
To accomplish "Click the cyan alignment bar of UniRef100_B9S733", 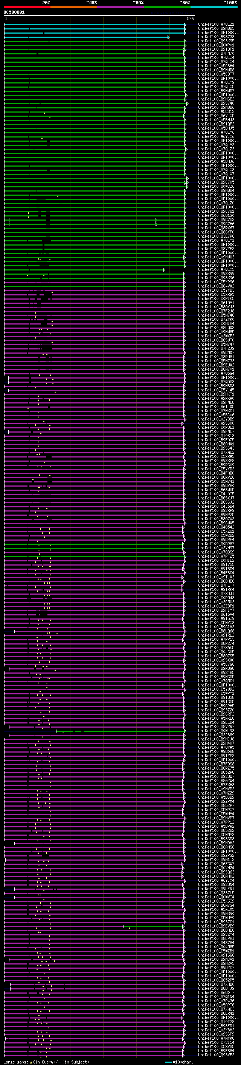I will [x=87, y=37].
